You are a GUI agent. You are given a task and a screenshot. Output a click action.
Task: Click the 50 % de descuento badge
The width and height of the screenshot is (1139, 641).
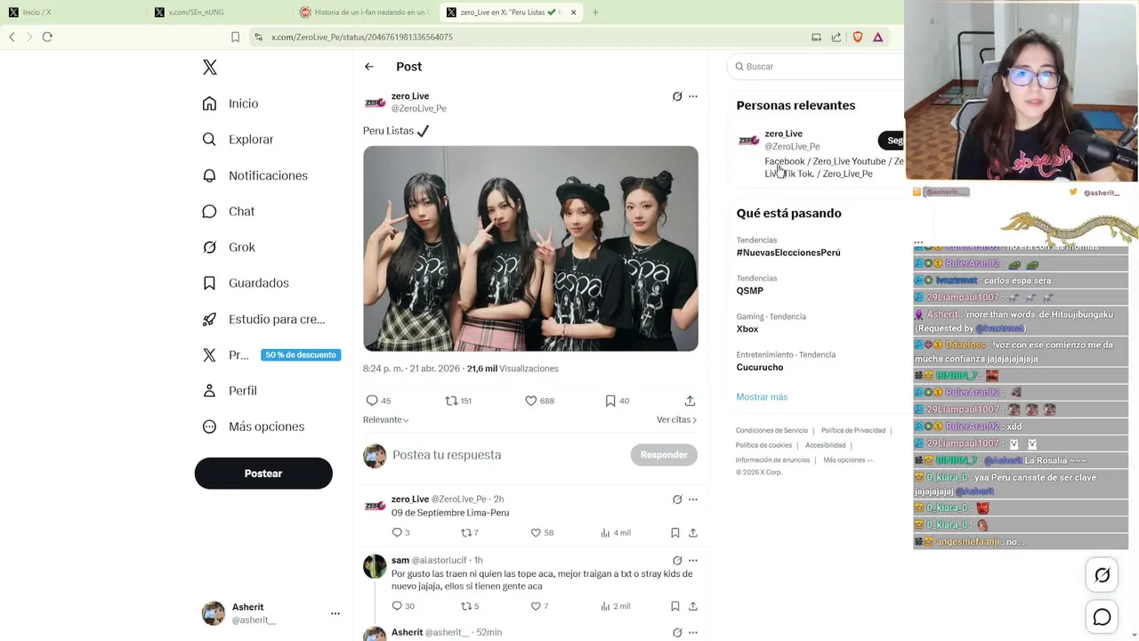tap(301, 355)
